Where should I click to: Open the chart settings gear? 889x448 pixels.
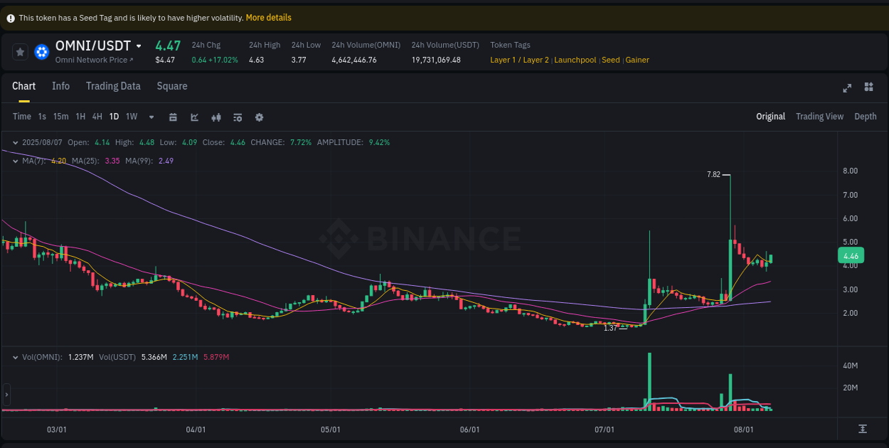pyautogui.click(x=259, y=116)
